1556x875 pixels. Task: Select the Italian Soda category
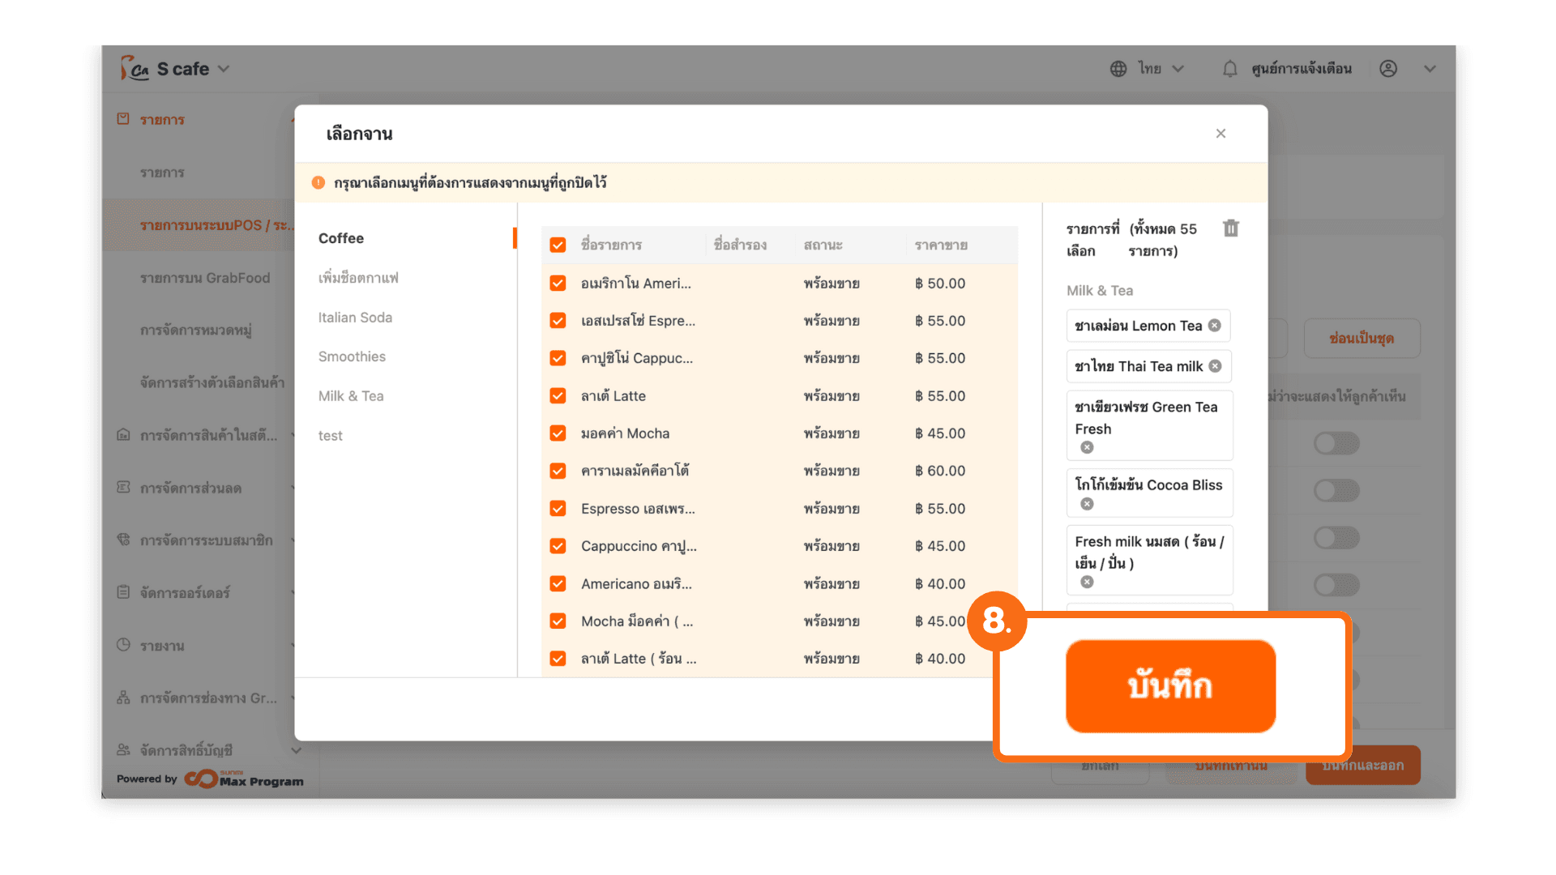click(355, 318)
